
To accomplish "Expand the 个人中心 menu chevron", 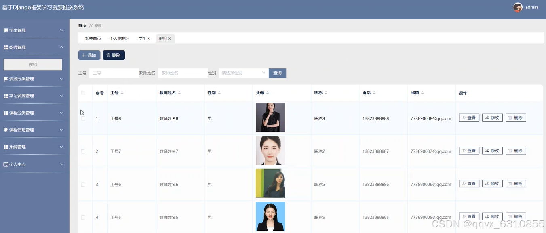I will click(62, 164).
